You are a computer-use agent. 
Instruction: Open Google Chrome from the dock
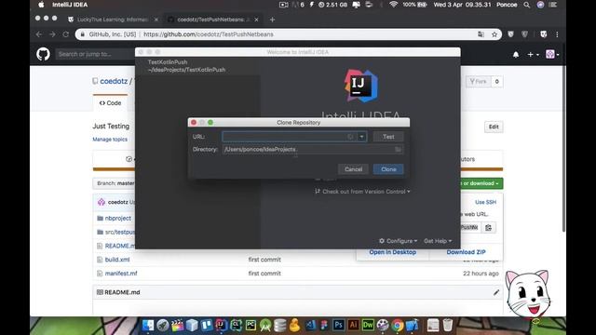pos(398,325)
